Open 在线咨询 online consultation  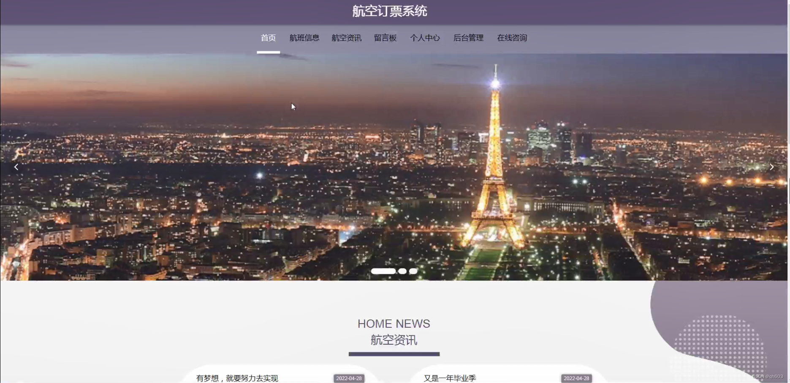pos(512,38)
